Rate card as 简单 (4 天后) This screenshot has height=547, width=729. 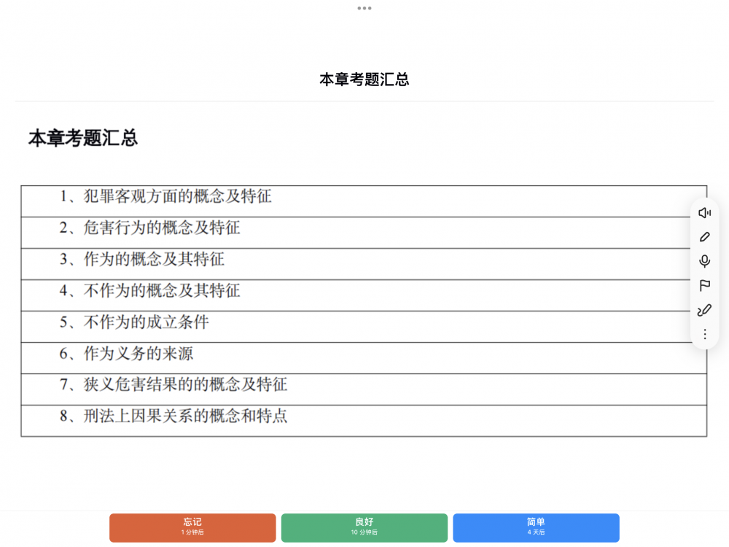pyautogui.click(x=536, y=527)
